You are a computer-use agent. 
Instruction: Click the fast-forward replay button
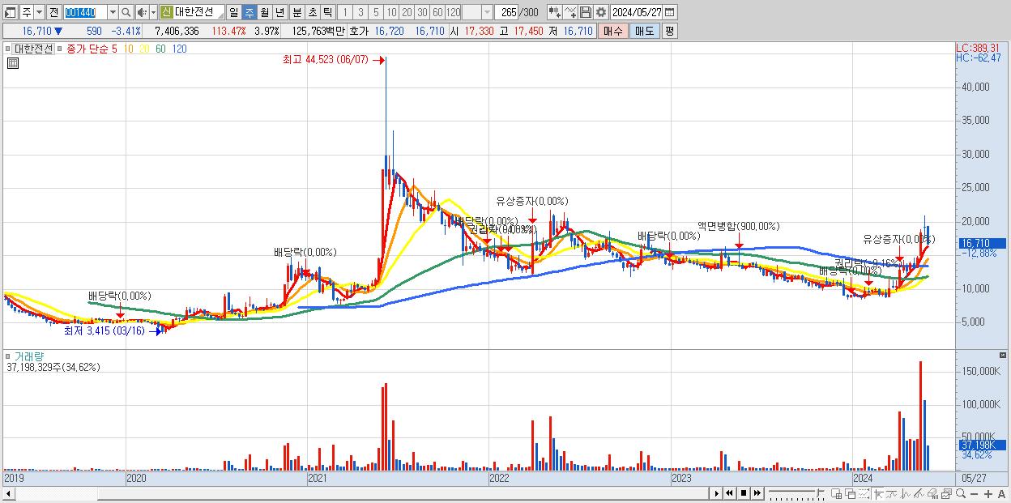757,493
